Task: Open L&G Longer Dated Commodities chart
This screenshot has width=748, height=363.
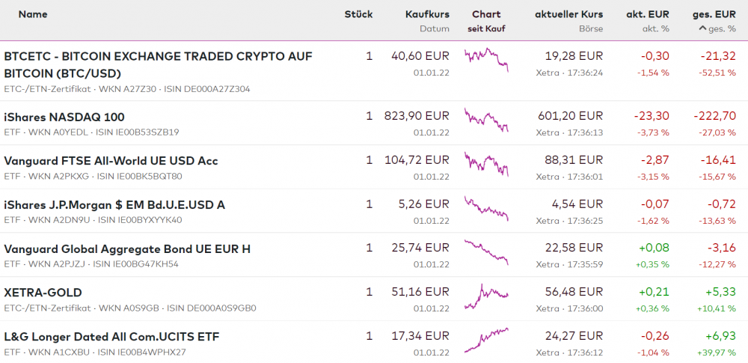Action: (486, 340)
